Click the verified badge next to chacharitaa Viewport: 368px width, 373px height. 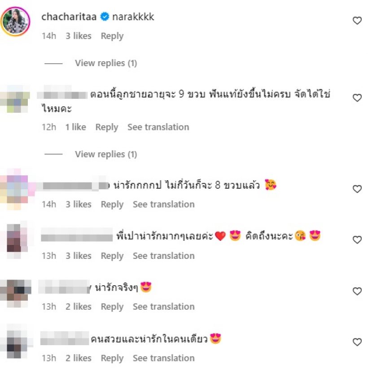104,17
